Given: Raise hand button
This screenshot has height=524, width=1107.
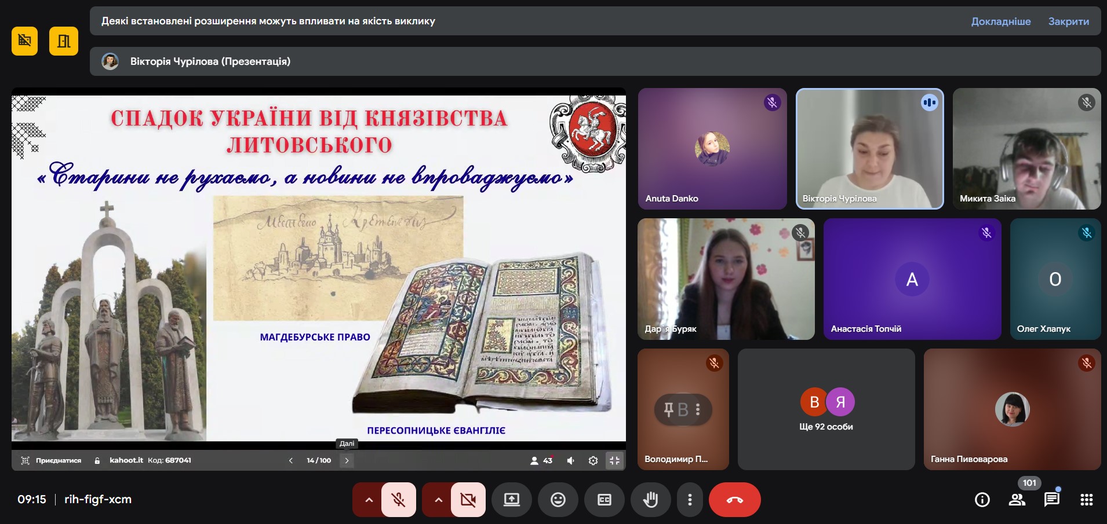Looking at the screenshot, I should point(650,500).
